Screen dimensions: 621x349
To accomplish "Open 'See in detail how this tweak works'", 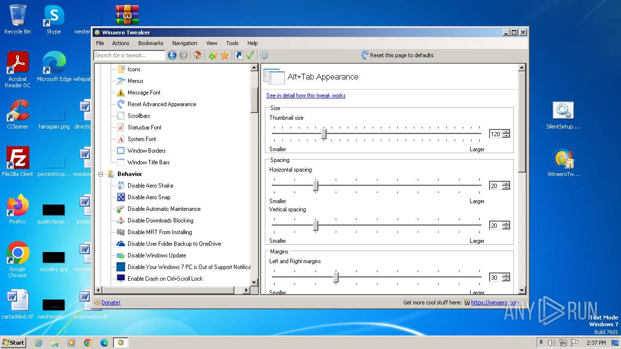I will 306,95.
